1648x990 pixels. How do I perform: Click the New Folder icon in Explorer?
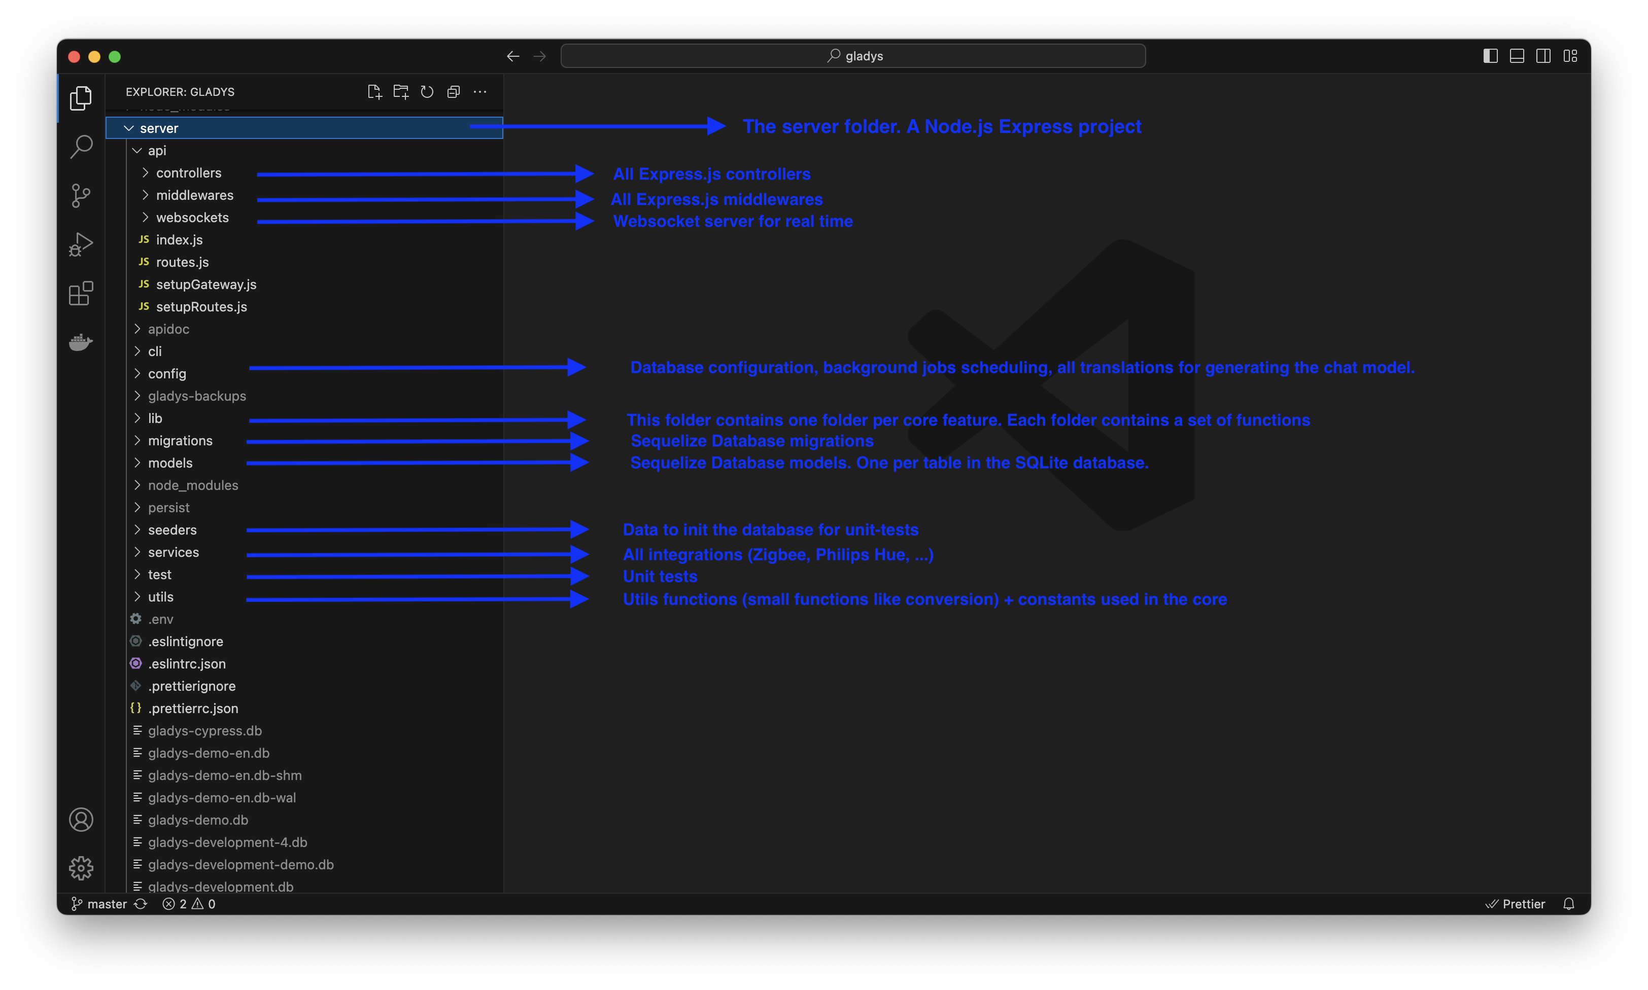(x=401, y=92)
